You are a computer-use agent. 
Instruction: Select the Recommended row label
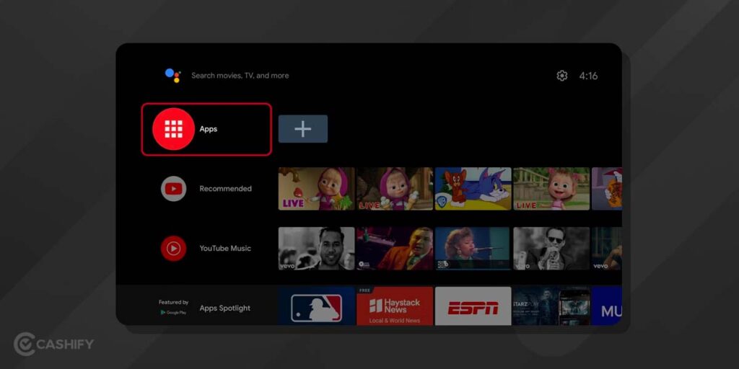pos(225,189)
